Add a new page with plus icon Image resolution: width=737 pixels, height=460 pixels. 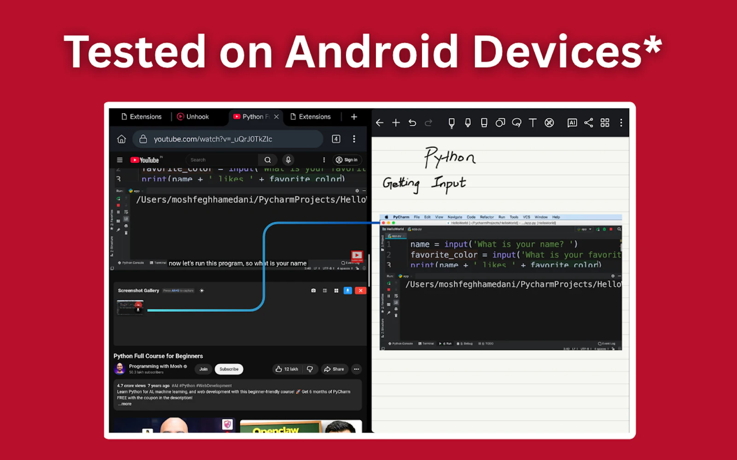396,123
